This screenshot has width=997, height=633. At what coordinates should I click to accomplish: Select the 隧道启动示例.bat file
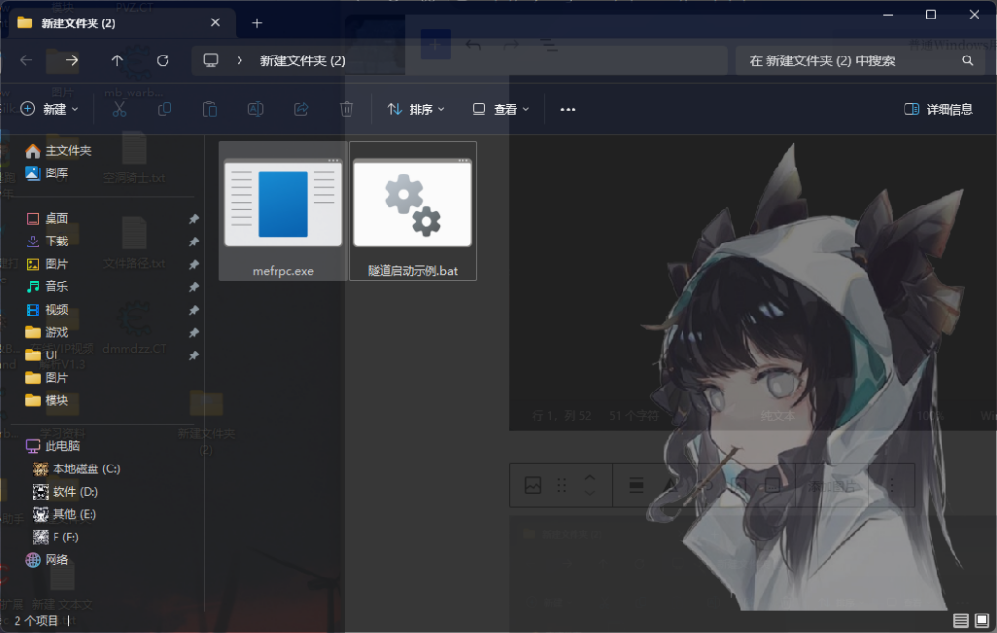413,212
